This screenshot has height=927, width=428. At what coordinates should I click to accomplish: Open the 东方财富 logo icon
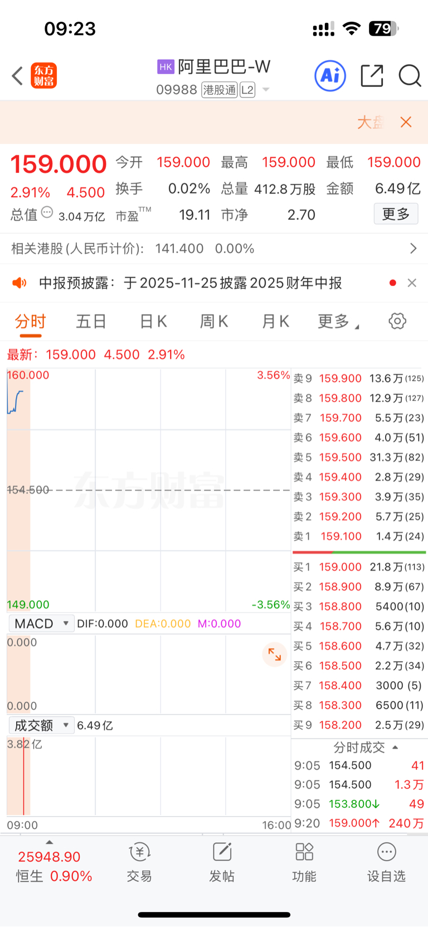click(x=43, y=76)
